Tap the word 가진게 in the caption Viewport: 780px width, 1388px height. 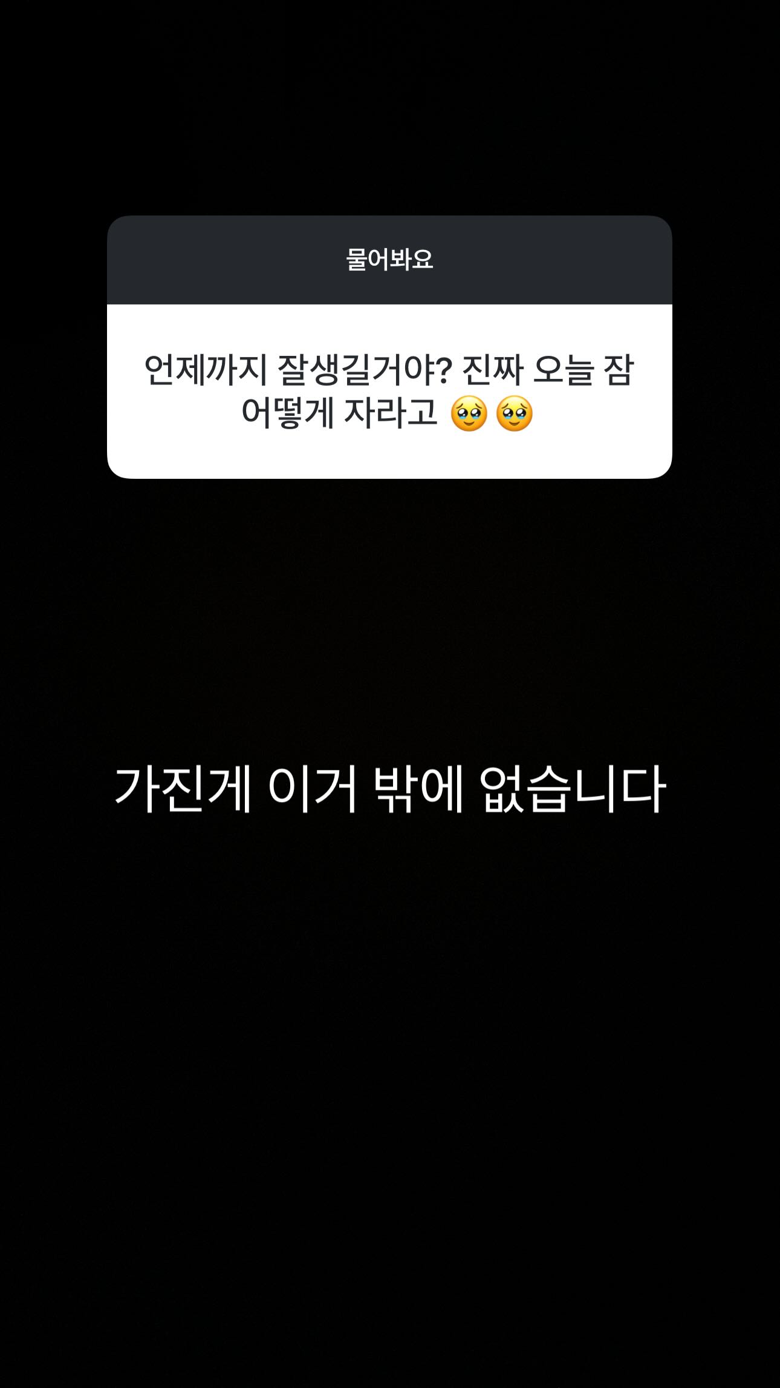point(183,789)
